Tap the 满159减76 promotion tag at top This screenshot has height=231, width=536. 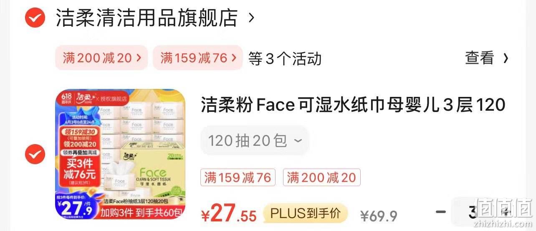pyautogui.click(x=197, y=58)
